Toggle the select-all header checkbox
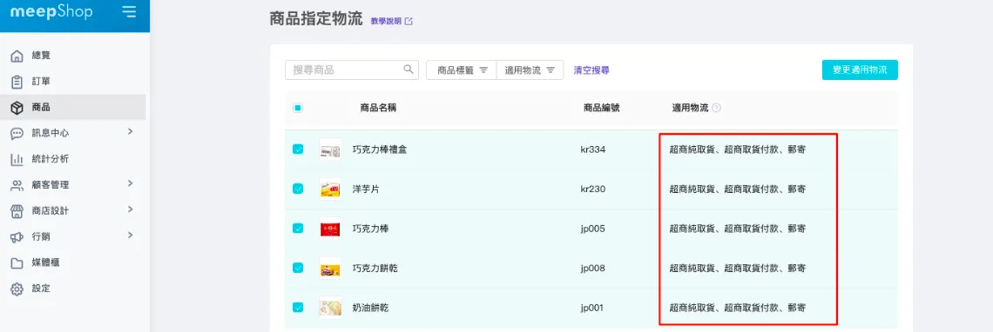Viewport: 993px width, 332px height. point(298,108)
